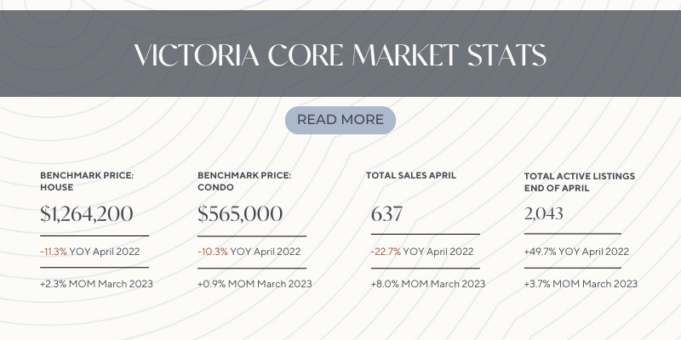The height and width of the screenshot is (340, 681).
Task: Click the READ MORE button
Action: point(340,120)
